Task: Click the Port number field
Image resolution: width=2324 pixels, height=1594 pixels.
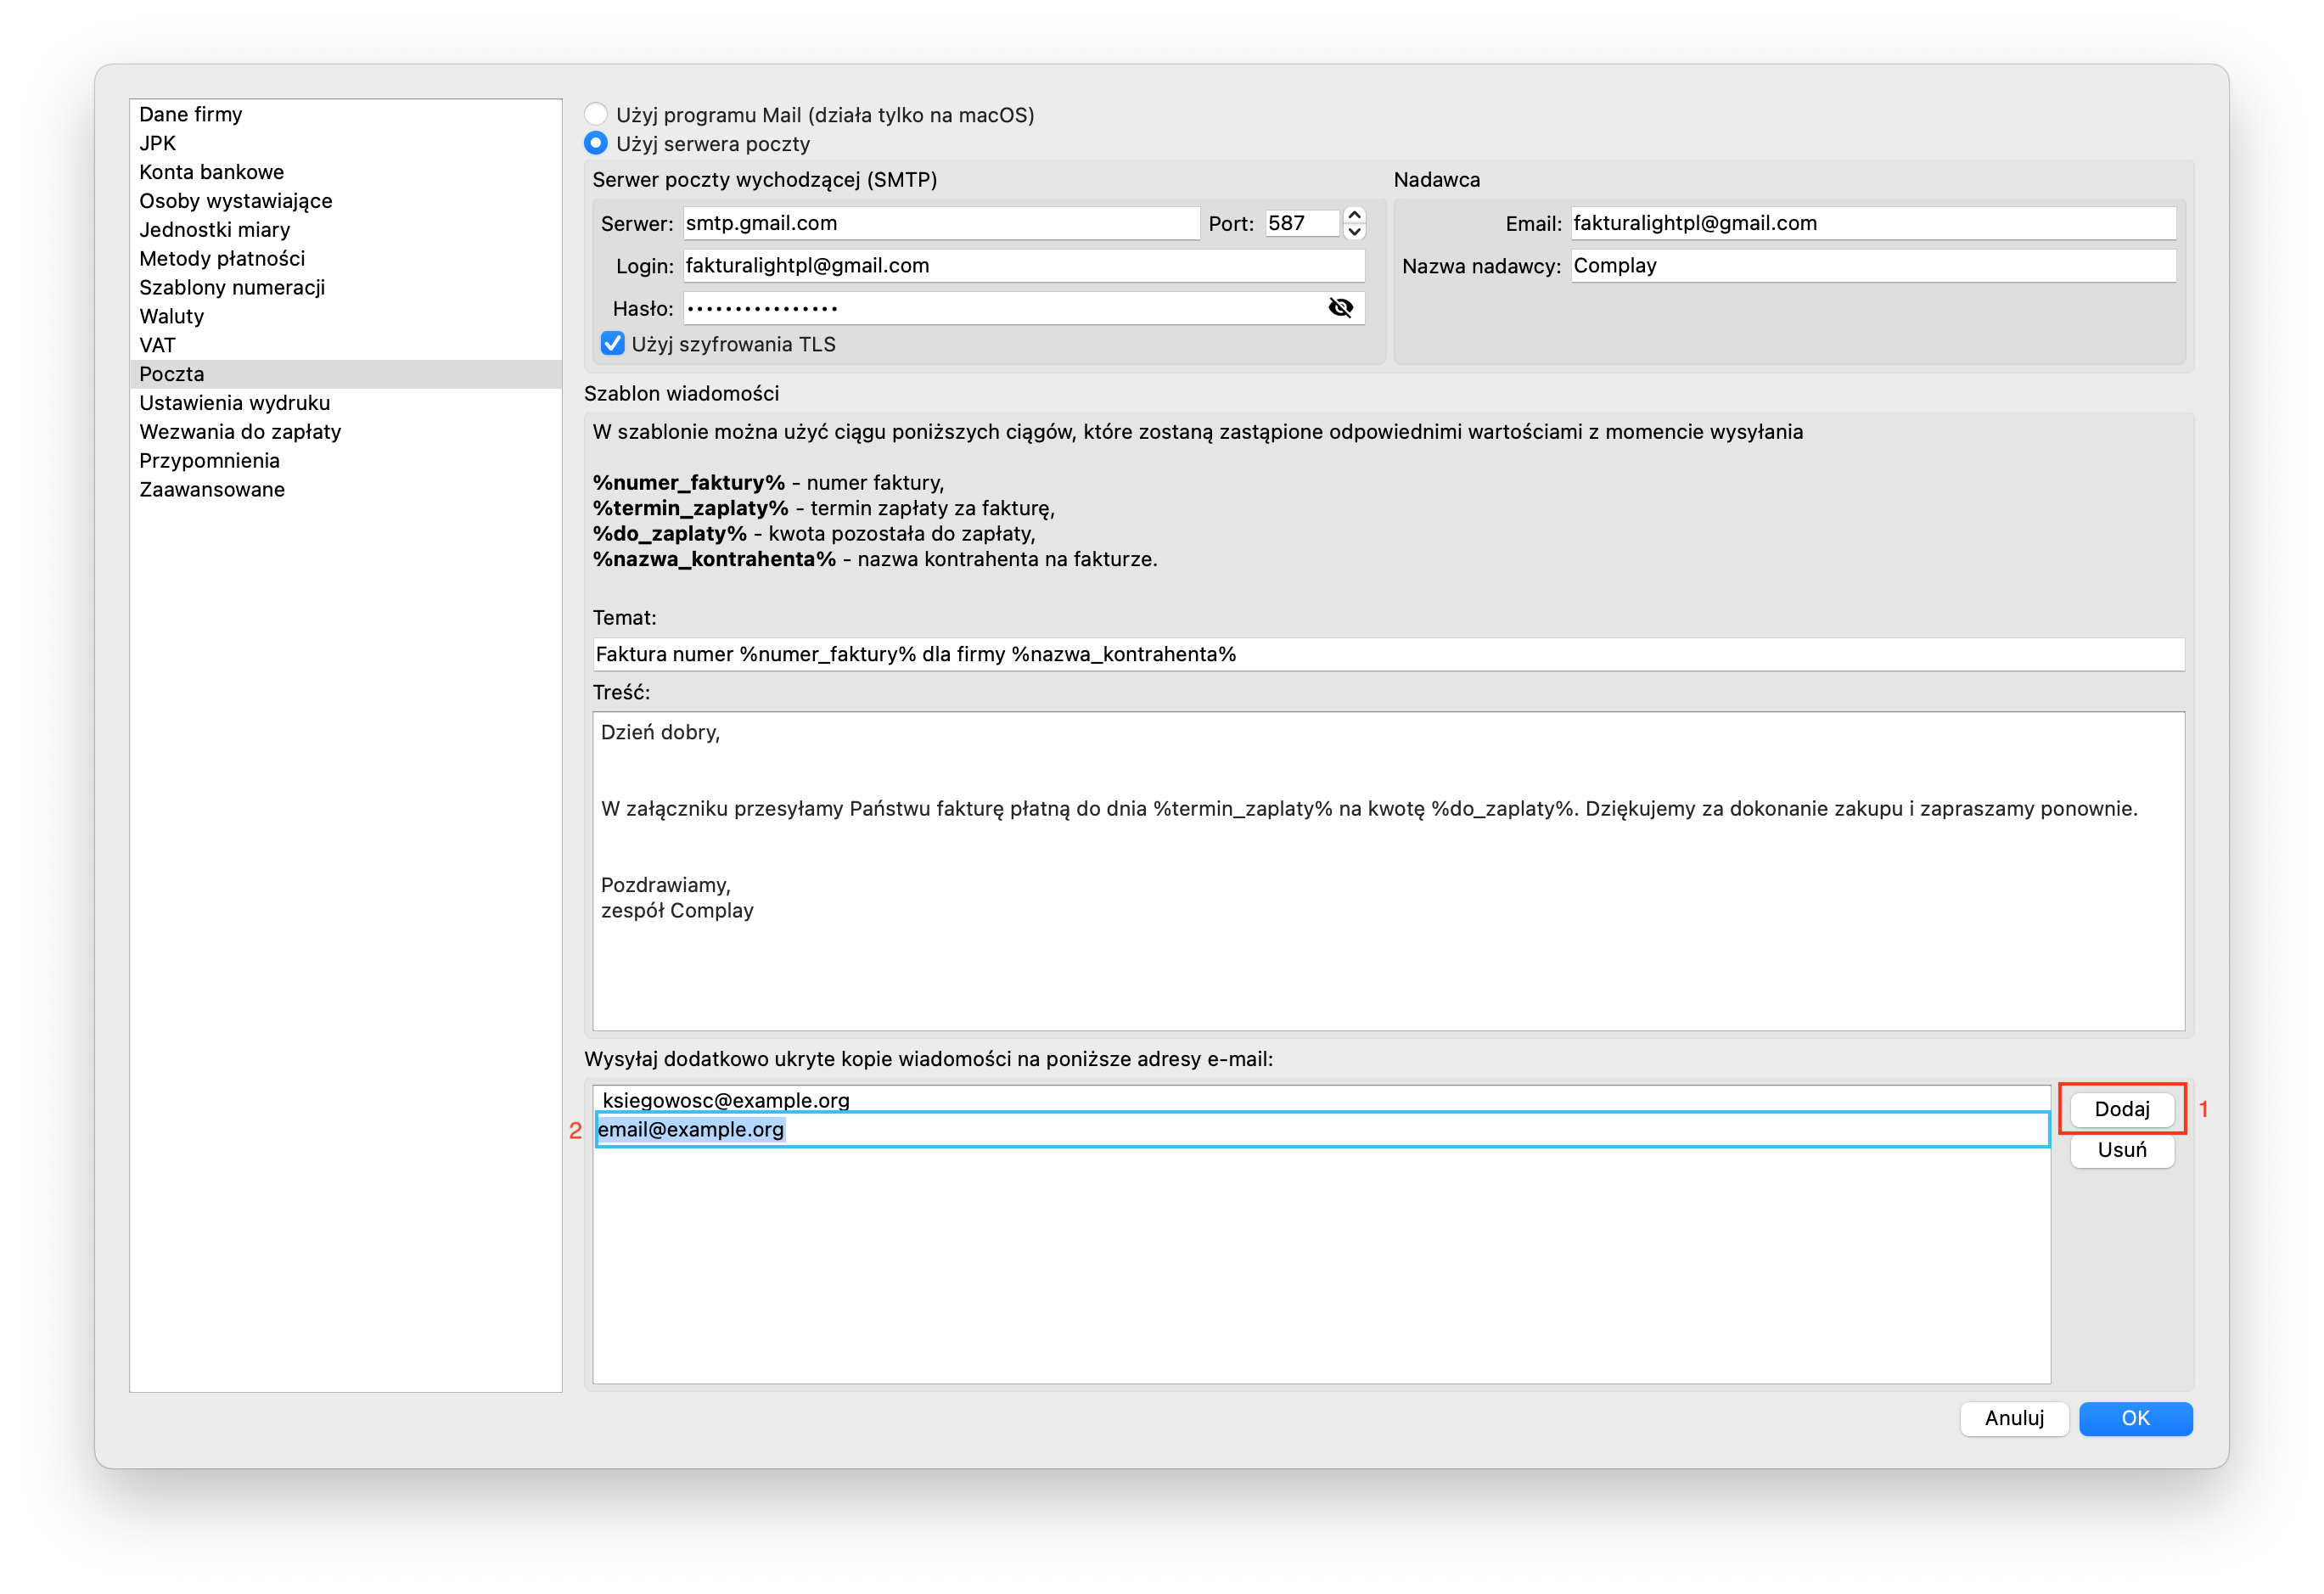Action: click(x=1301, y=223)
